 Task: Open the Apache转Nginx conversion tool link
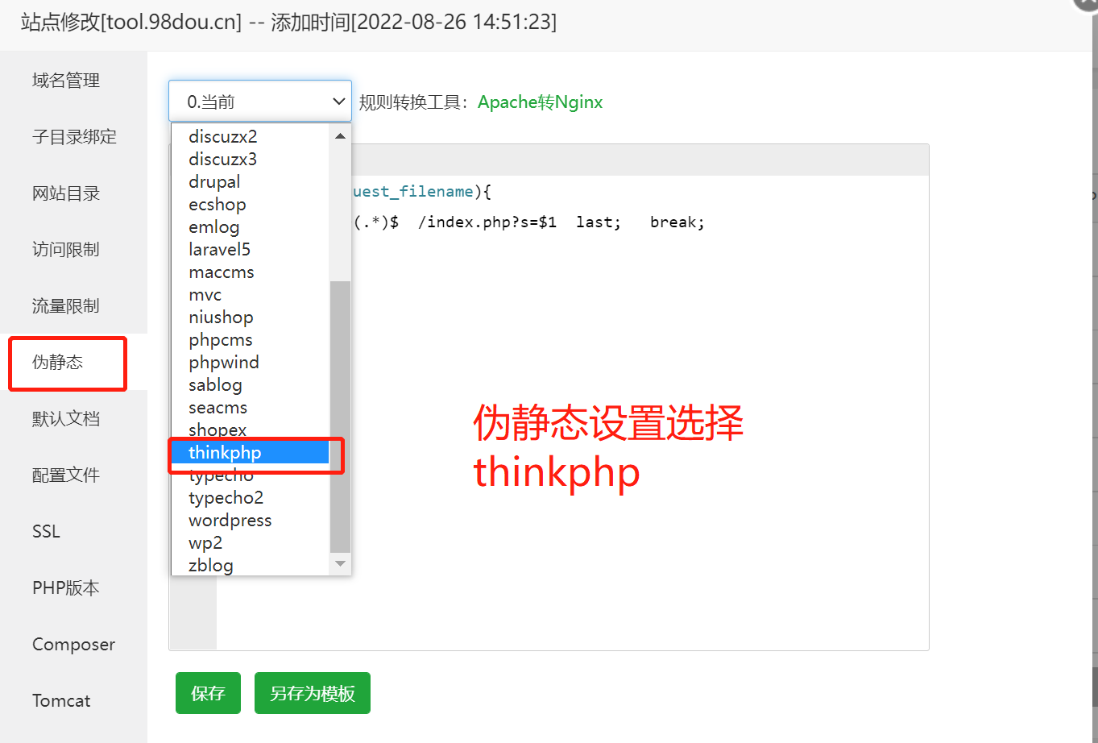[540, 102]
